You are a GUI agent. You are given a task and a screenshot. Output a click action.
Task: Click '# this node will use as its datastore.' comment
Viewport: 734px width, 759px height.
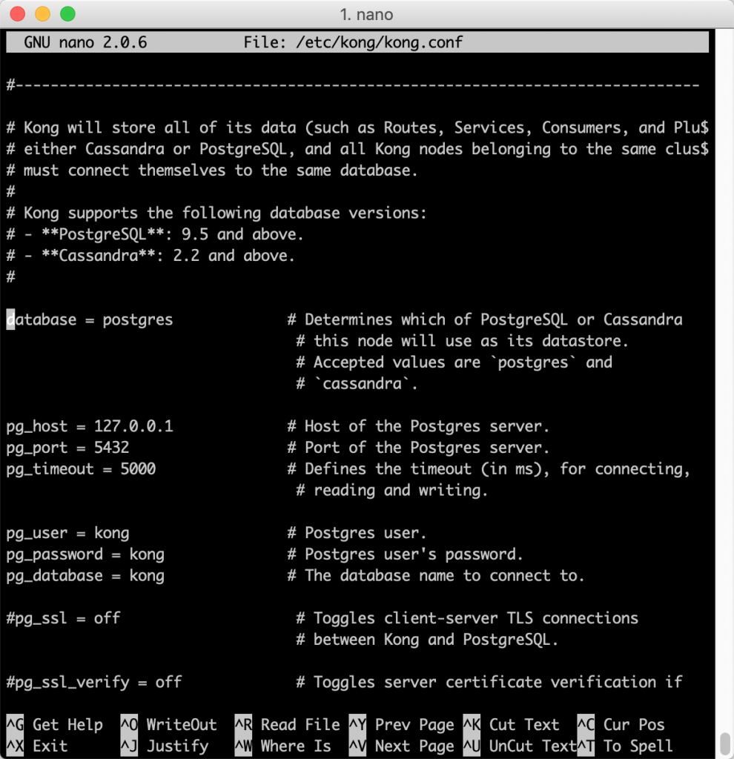click(x=463, y=341)
